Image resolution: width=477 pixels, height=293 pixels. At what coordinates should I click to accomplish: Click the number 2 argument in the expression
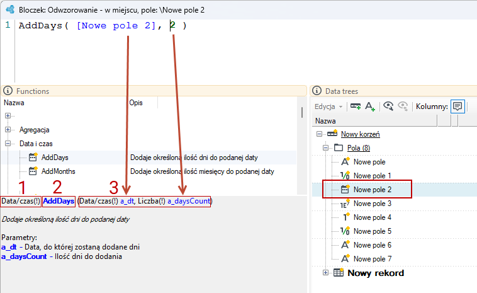tap(172, 25)
